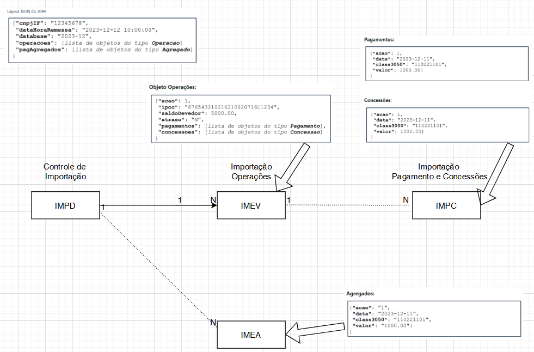Click the "saldoDevedor" line in Objeto Operações

[197, 113]
